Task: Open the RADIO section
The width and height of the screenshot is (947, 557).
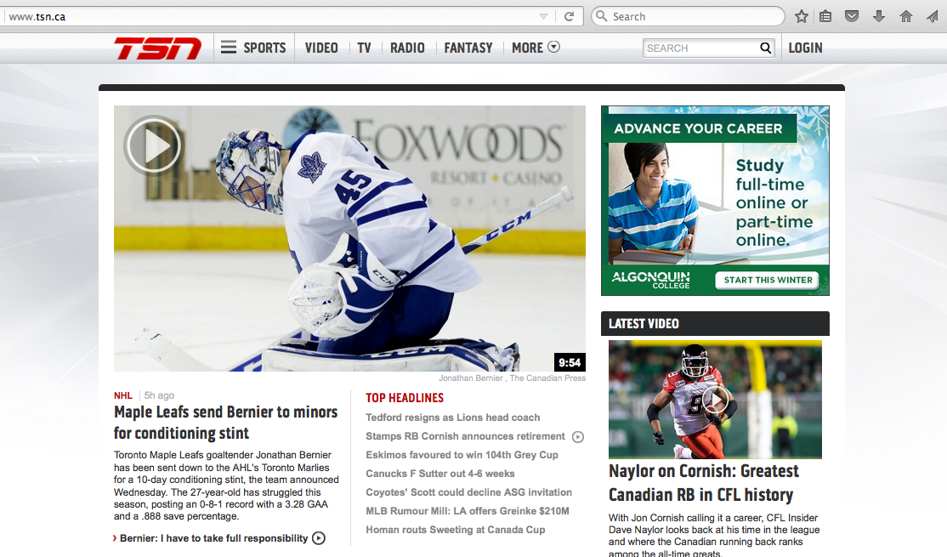Action: coord(407,48)
